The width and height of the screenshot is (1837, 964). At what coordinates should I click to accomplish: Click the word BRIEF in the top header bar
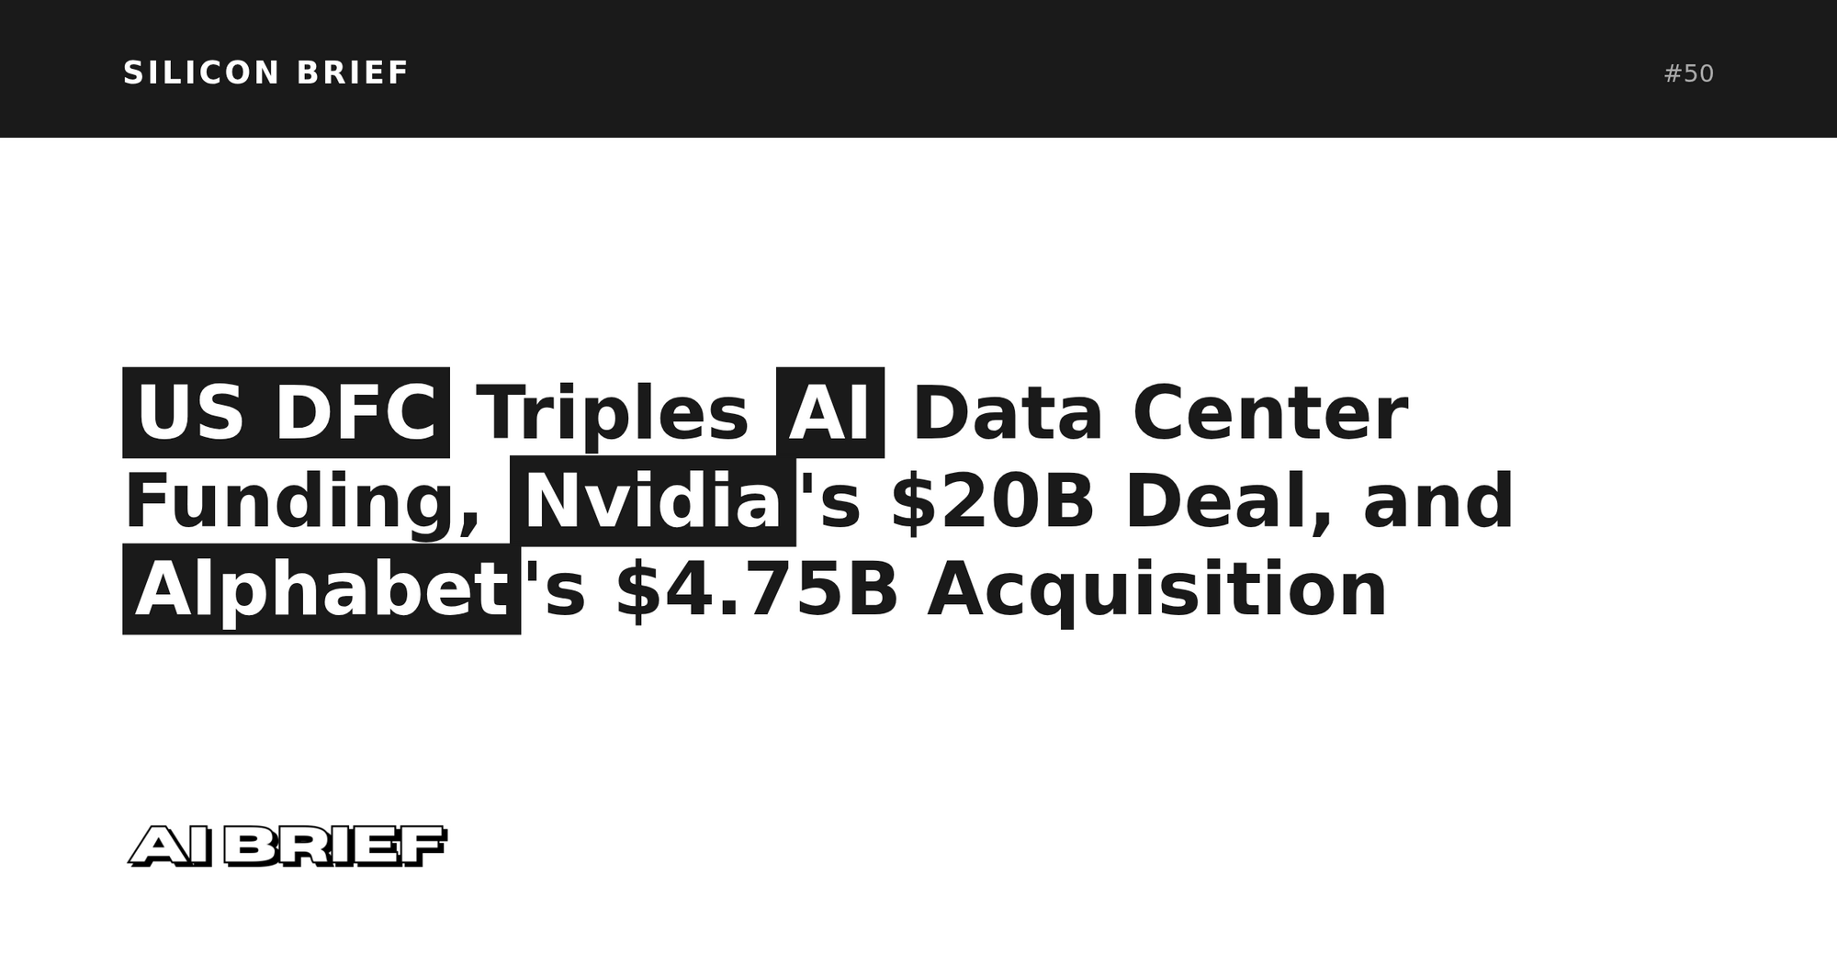[353, 73]
